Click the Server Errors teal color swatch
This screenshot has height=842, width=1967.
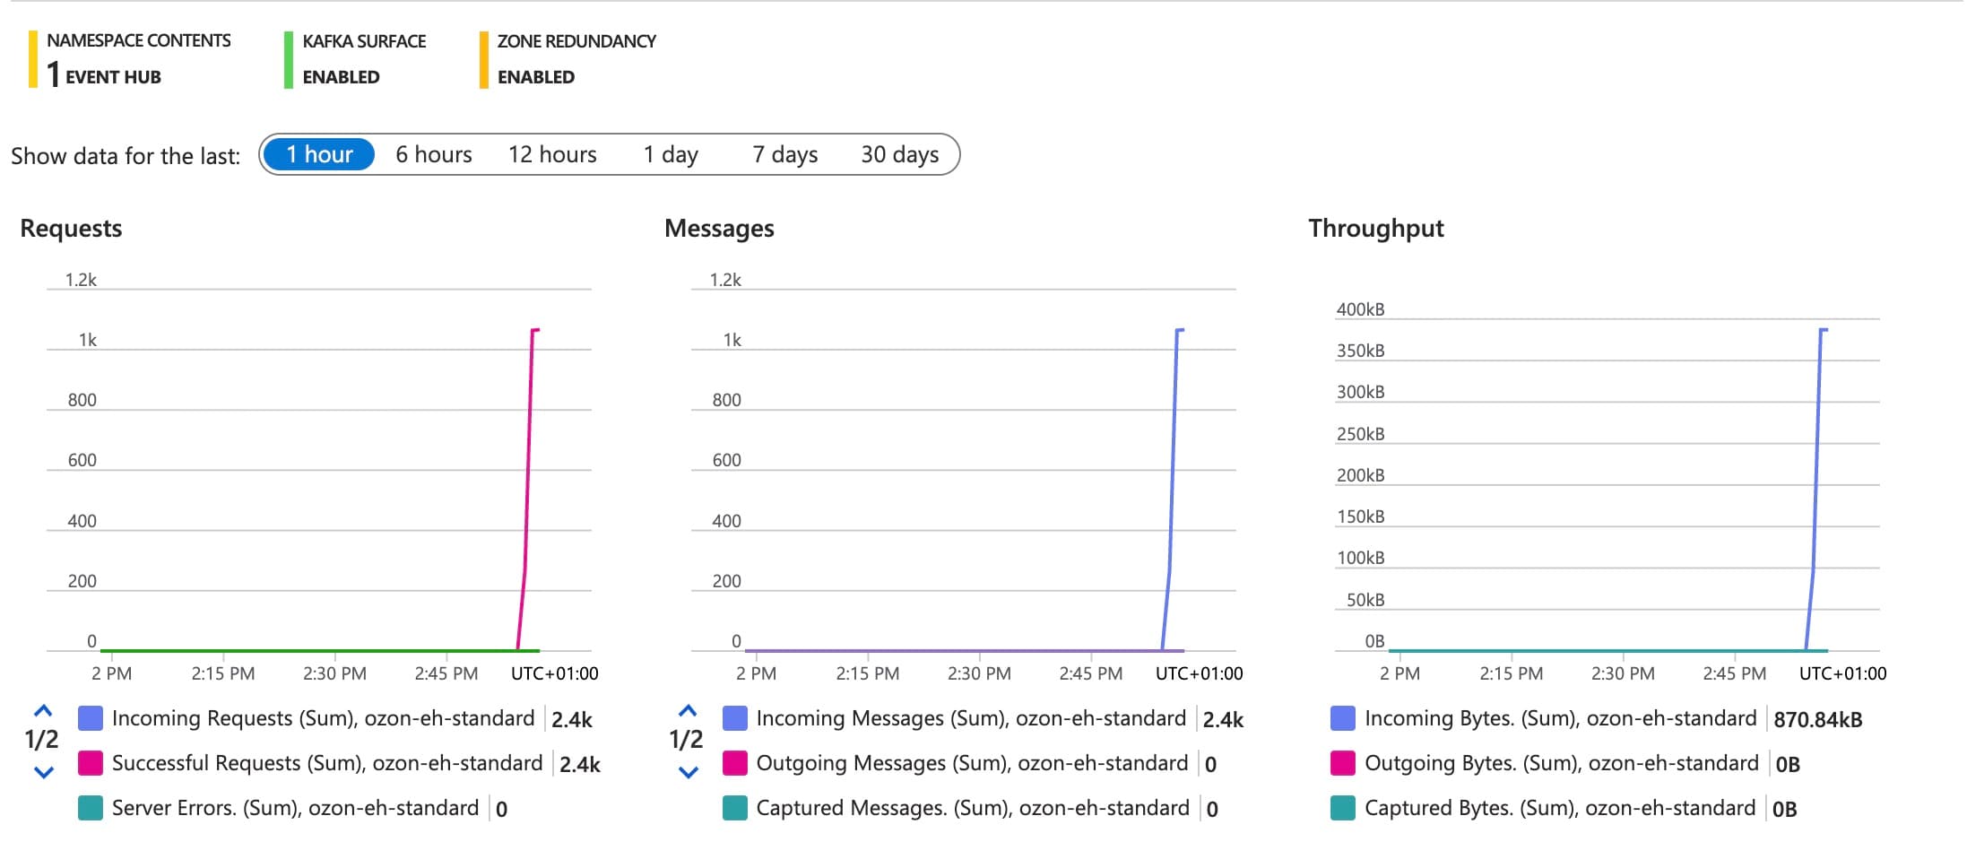[91, 808]
